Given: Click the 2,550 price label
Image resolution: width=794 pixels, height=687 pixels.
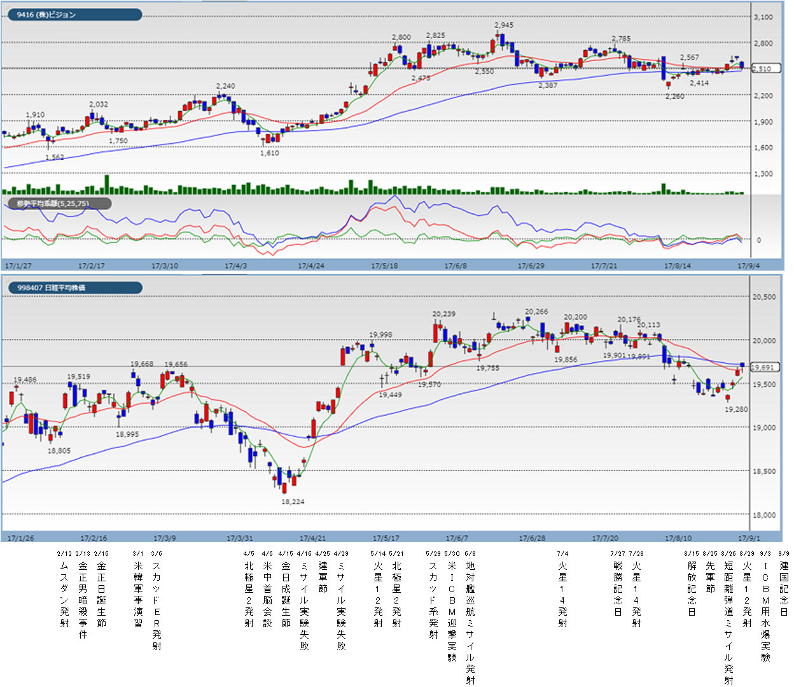Looking at the screenshot, I should [x=484, y=72].
